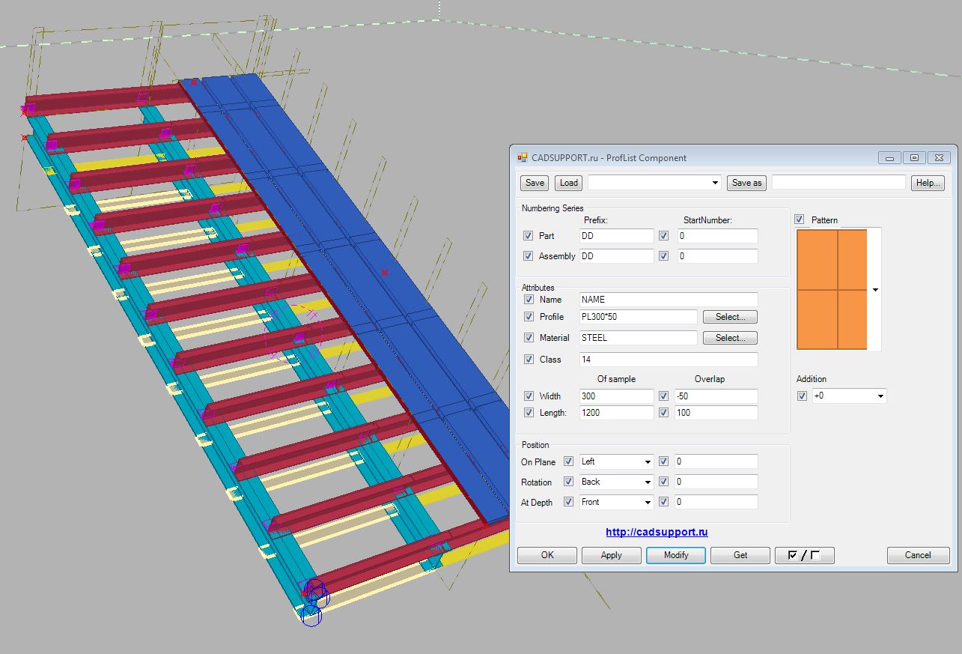Toggle all checkboxes on/off button
The width and height of the screenshot is (962, 654).
[804, 555]
